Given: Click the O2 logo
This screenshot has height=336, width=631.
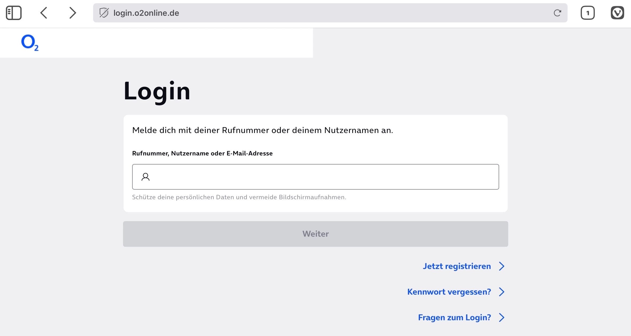Looking at the screenshot, I should [x=30, y=43].
